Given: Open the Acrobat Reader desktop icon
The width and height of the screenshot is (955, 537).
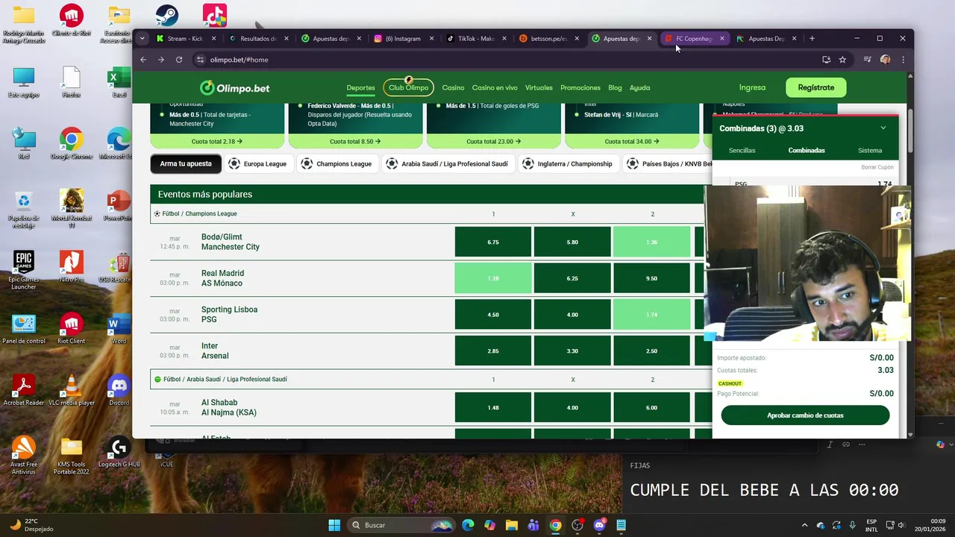Looking at the screenshot, I should click(x=24, y=391).
